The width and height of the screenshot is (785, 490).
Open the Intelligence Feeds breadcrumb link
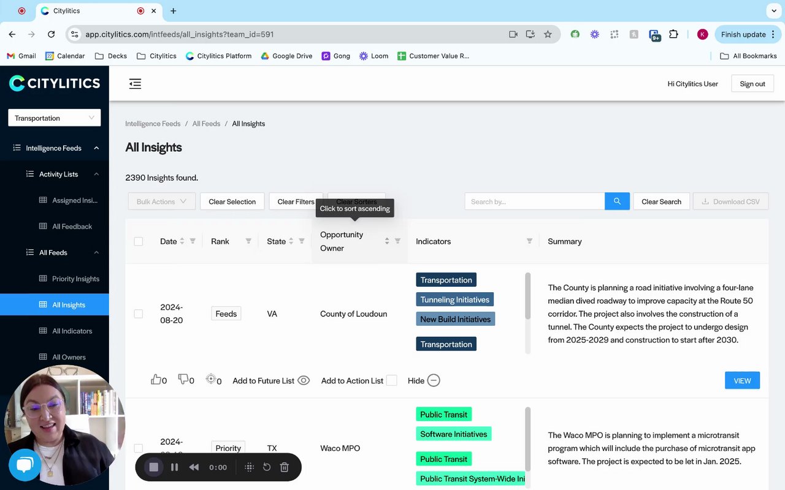tap(153, 124)
